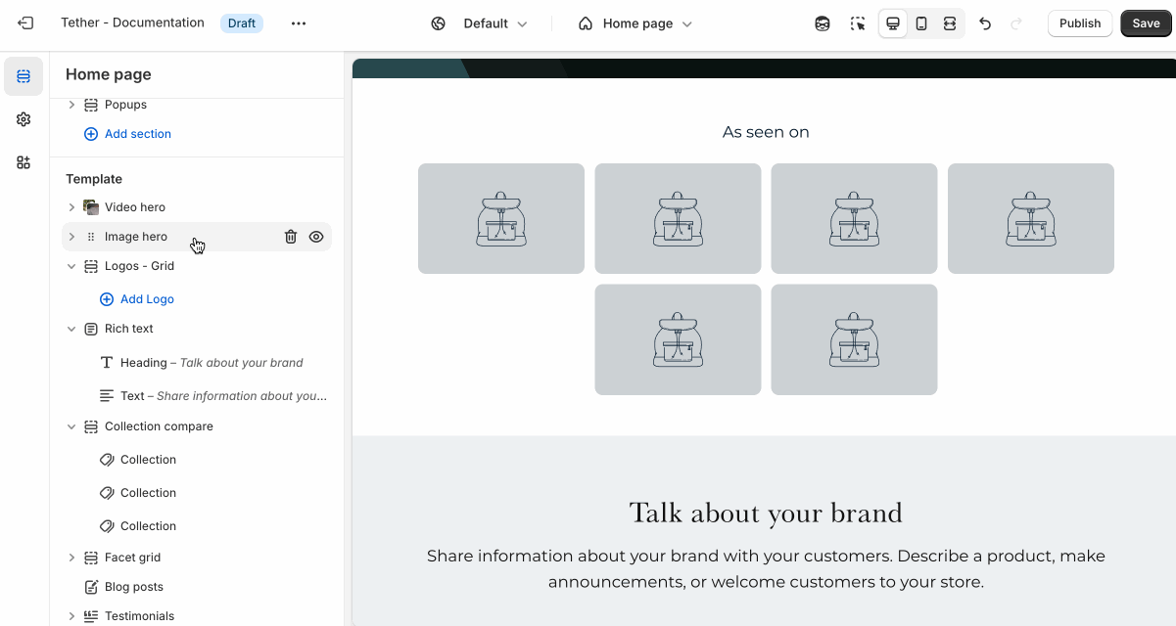Switch to mobile preview
This screenshot has height=626, width=1176.
pos(921,23)
